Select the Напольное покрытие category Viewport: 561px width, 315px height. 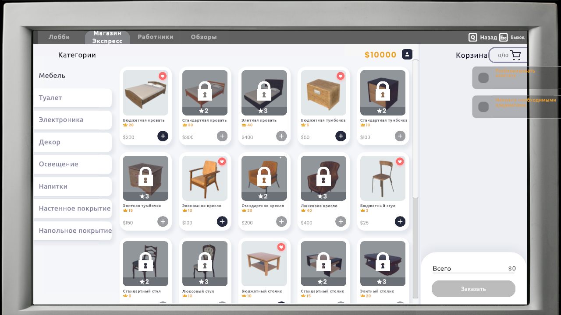[72, 231]
